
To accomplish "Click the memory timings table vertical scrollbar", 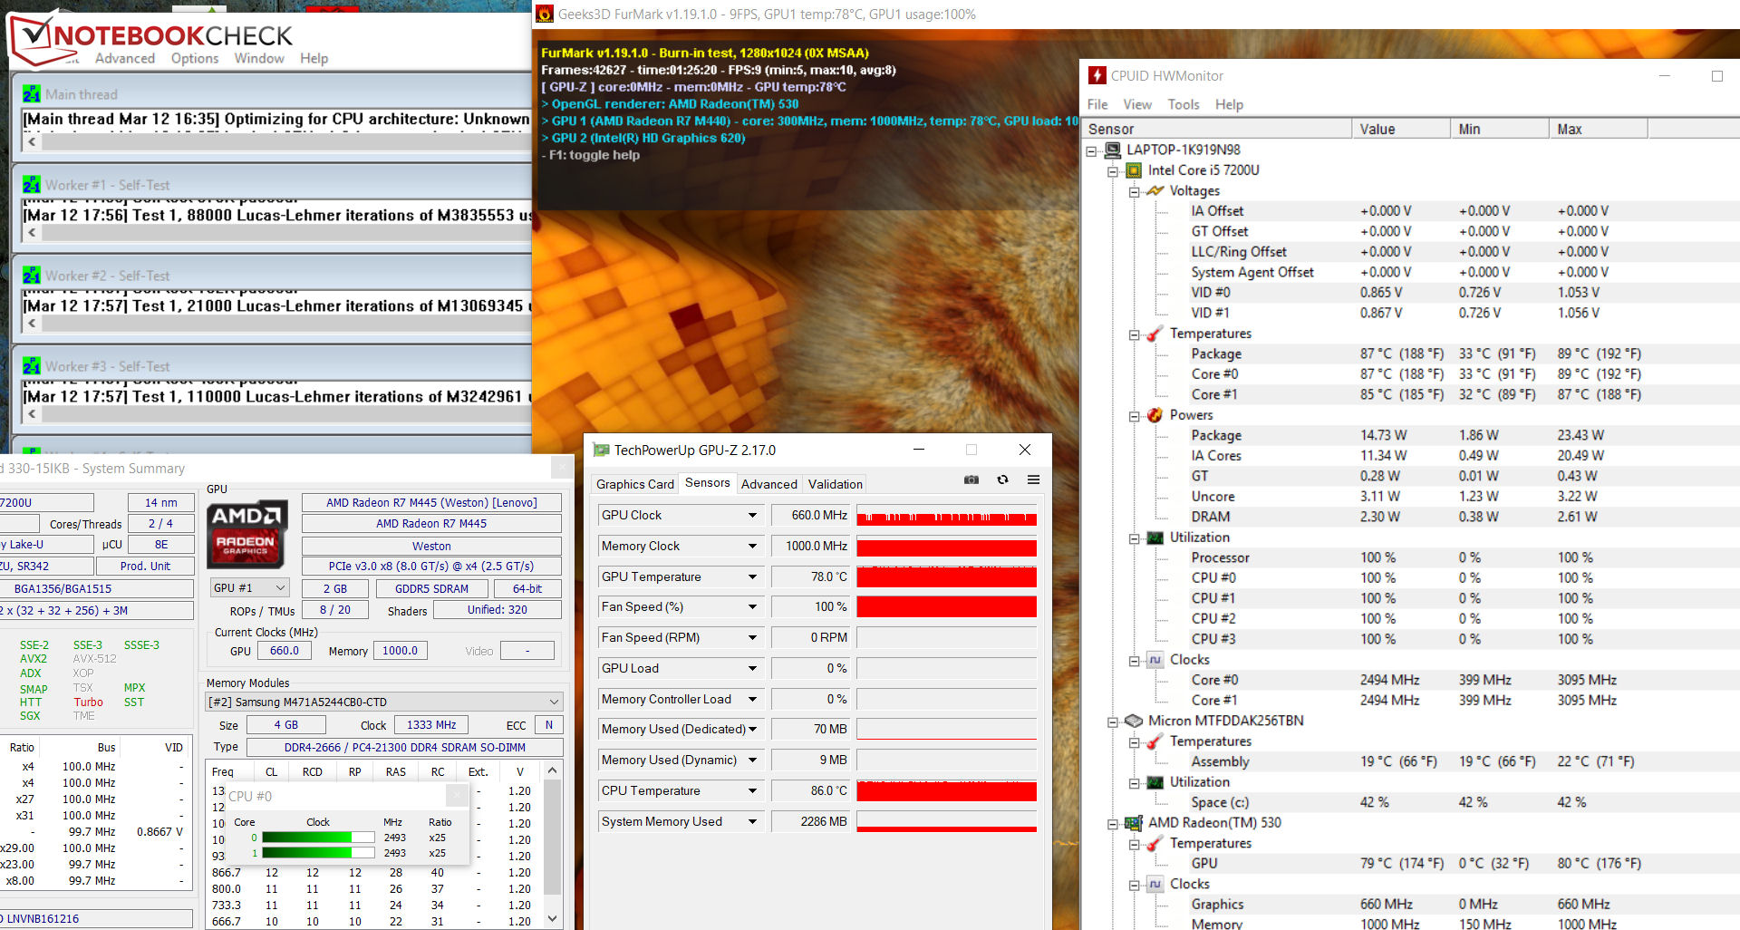I will point(553,845).
